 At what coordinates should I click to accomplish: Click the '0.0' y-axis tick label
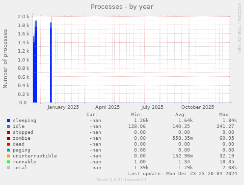coord(23,103)
